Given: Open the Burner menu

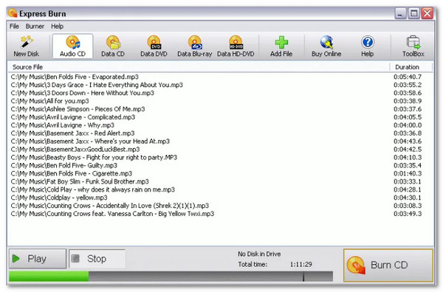Looking at the screenshot, I should pos(35,27).
